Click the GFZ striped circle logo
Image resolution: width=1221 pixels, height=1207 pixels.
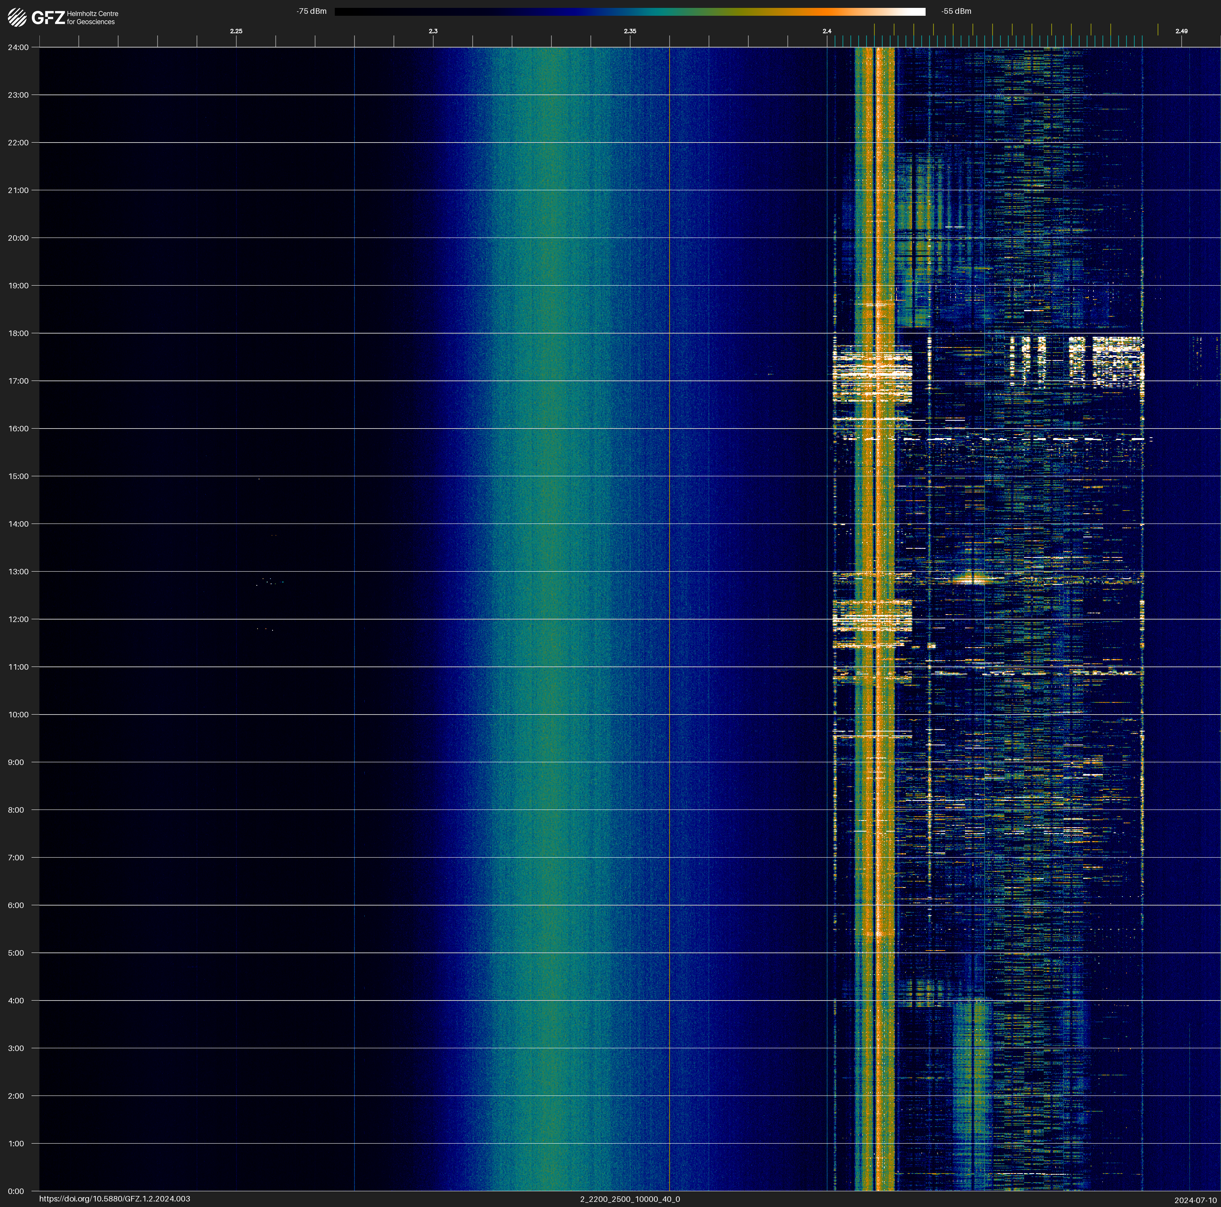click(x=17, y=18)
